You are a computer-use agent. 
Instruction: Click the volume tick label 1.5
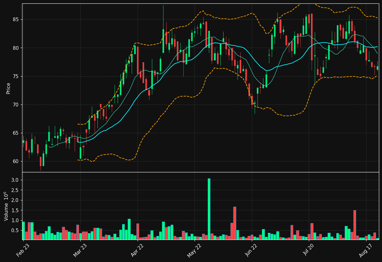tap(16, 210)
